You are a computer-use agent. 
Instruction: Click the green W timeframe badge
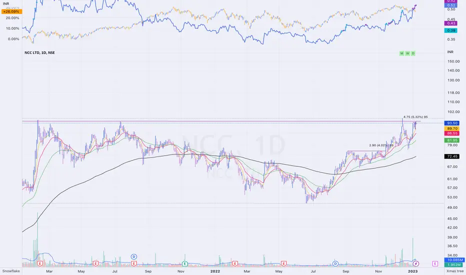(x=407, y=53)
